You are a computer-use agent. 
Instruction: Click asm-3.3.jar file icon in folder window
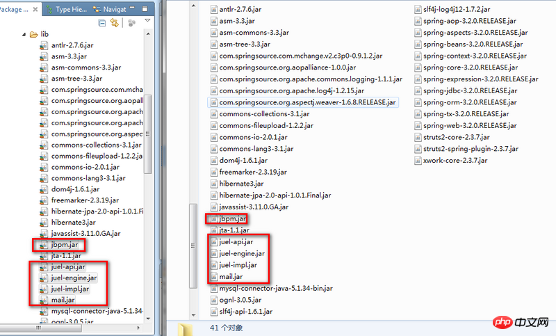pos(214,22)
